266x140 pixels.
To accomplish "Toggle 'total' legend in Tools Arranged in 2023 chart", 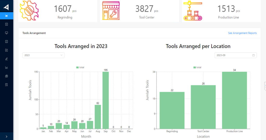I will point(80,67).
